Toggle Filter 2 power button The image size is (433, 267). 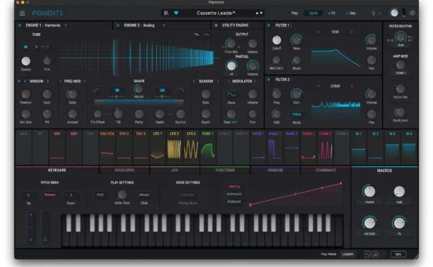coord(269,79)
